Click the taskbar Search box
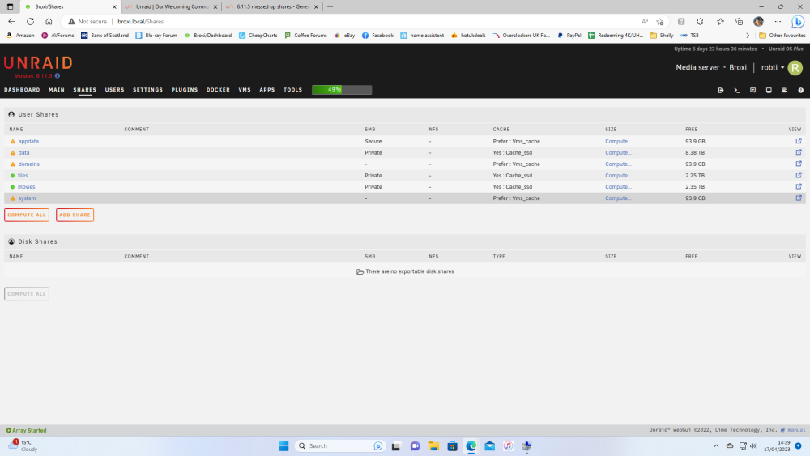 [x=340, y=445]
